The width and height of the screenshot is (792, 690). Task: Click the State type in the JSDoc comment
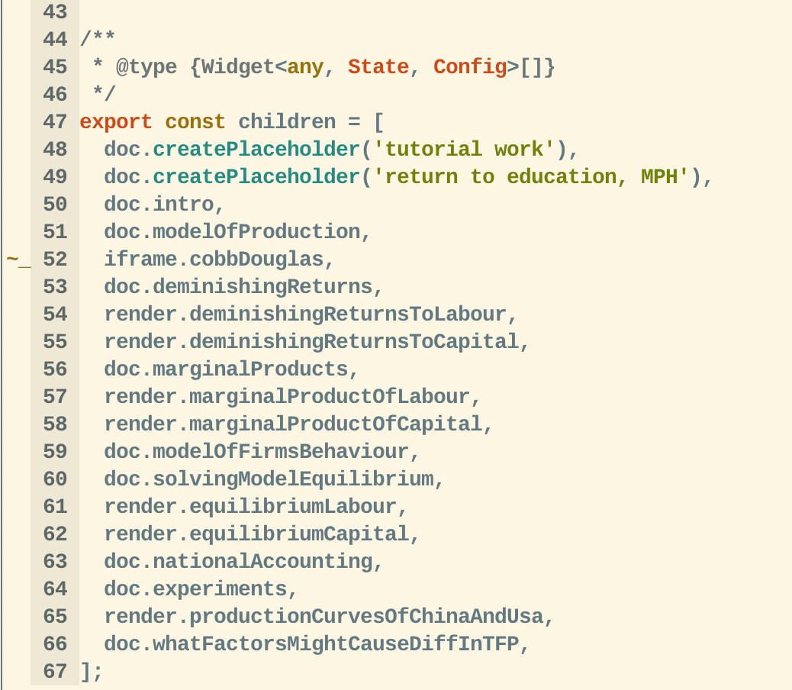(x=378, y=67)
